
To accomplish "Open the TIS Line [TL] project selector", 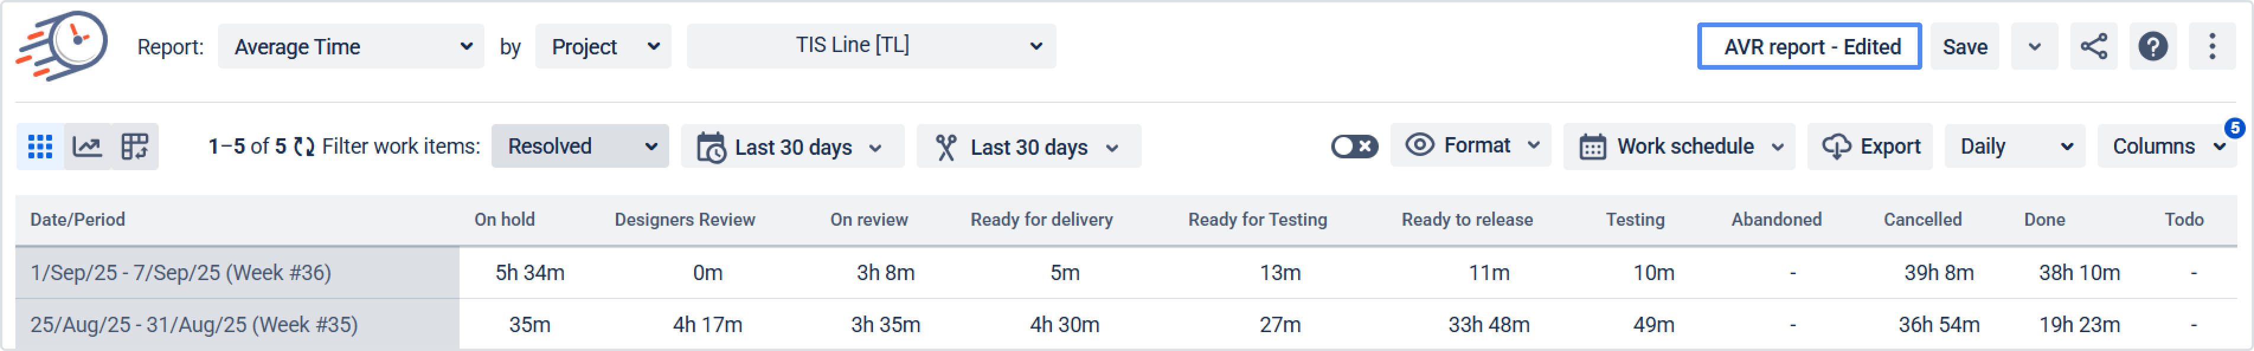I will [871, 46].
